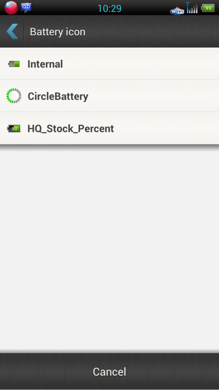
Task: Tap the CircleBattery green ring icon
Action: coord(14,96)
